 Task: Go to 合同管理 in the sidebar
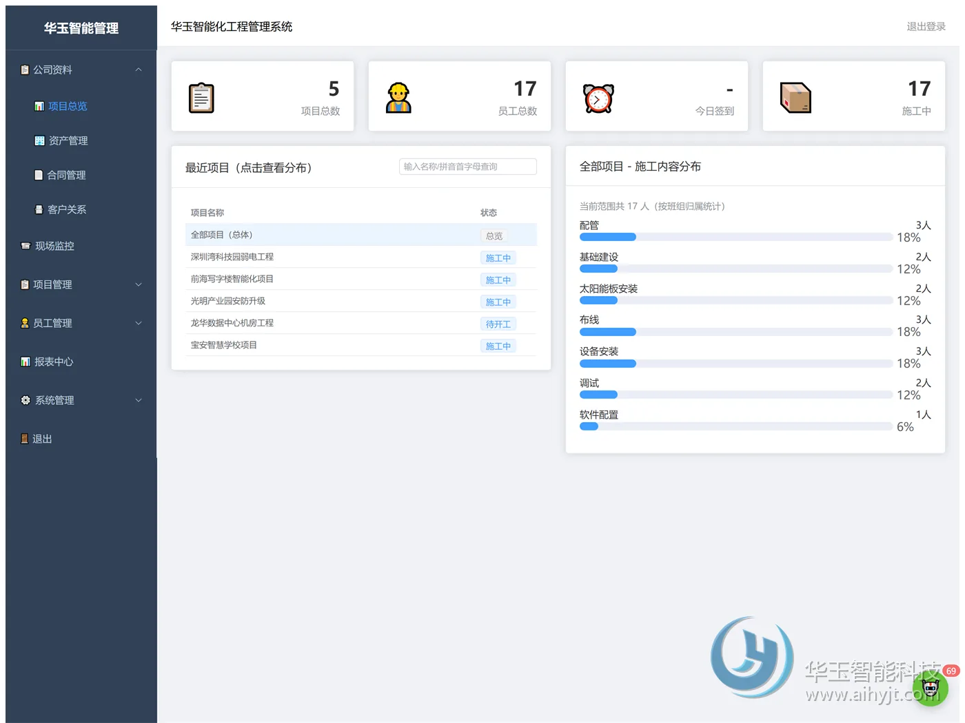81,175
